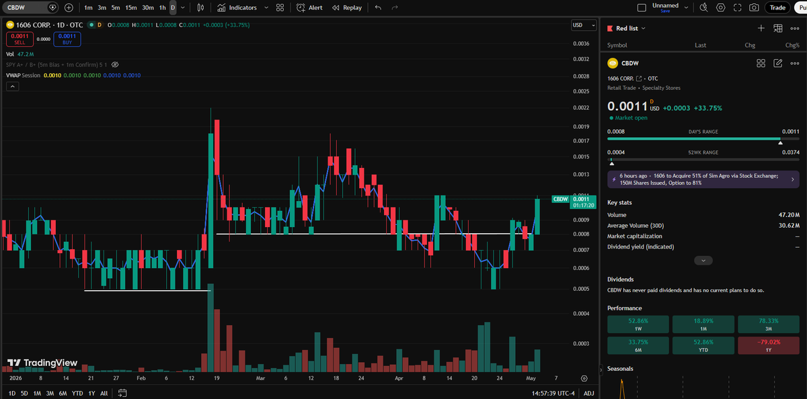
Task: Open the quick search icon
Action: (703, 7)
